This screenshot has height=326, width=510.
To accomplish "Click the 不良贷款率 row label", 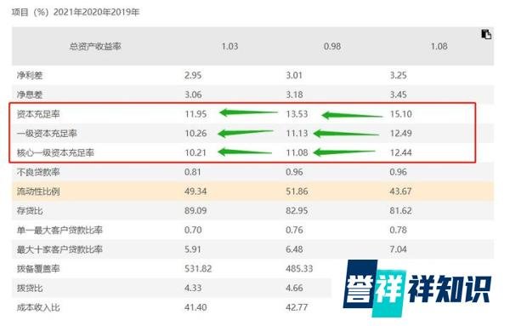I will (x=38, y=172).
